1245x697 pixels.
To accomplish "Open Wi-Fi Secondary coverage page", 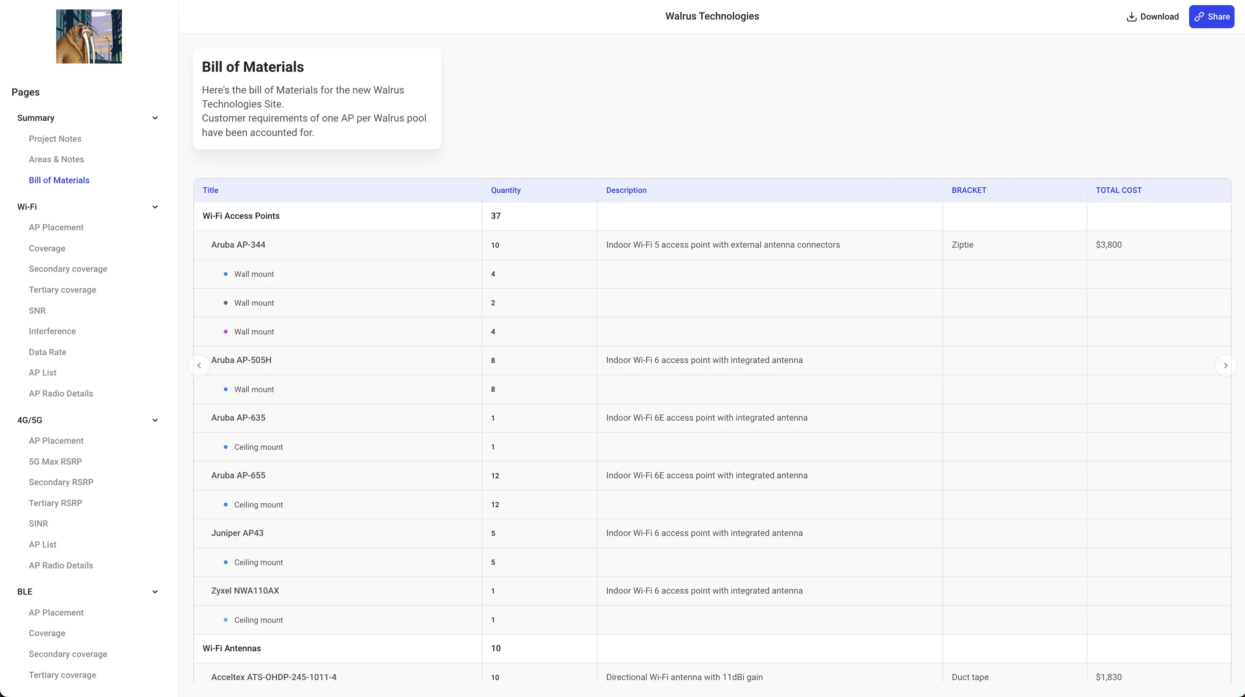I will click(68, 269).
